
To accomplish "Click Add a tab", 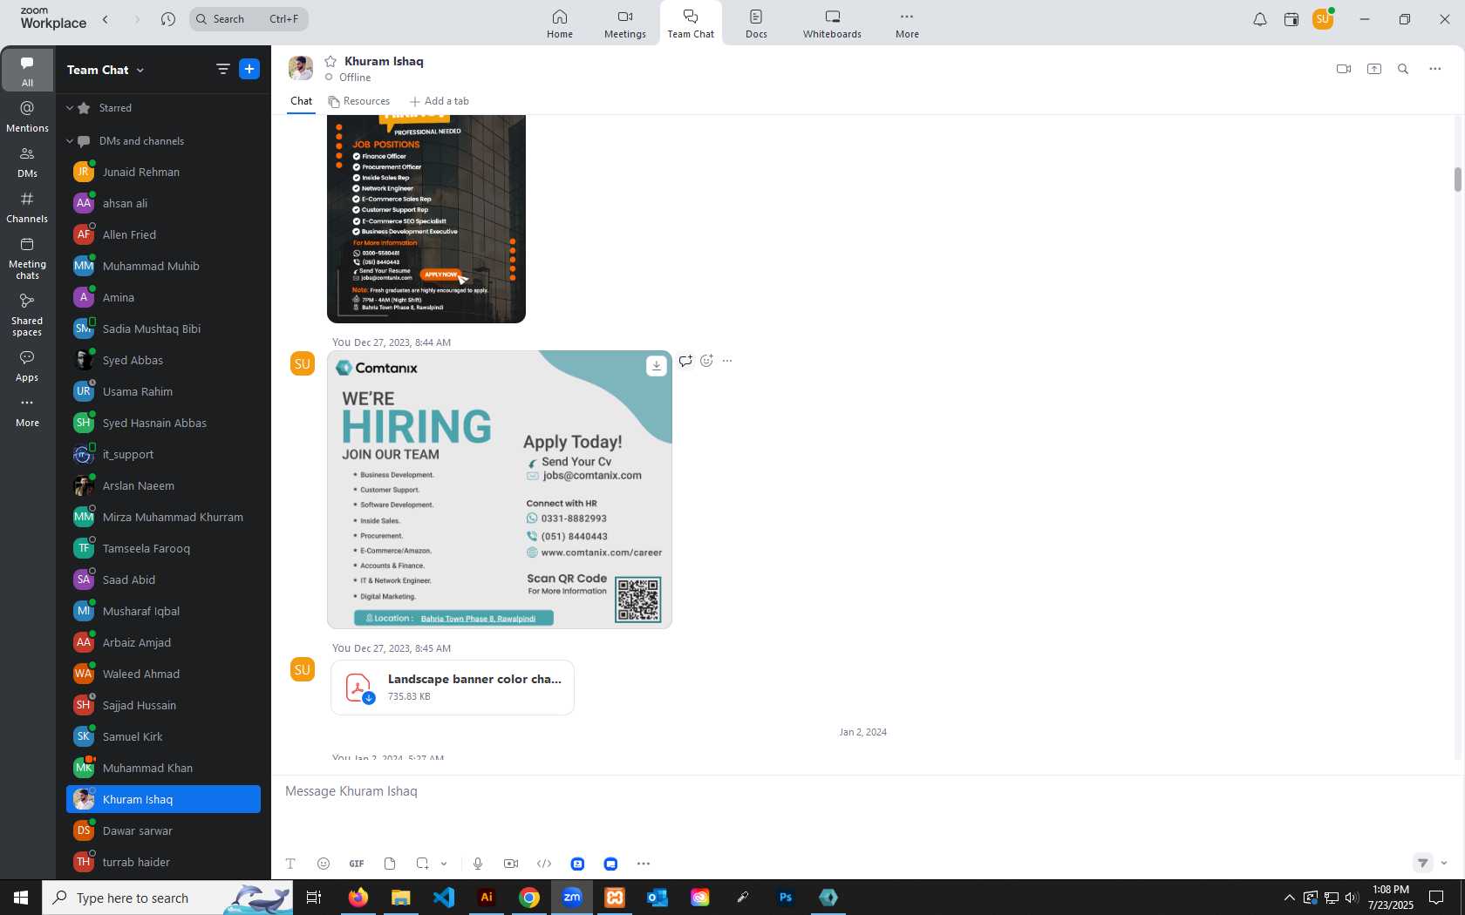I will click(x=439, y=101).
